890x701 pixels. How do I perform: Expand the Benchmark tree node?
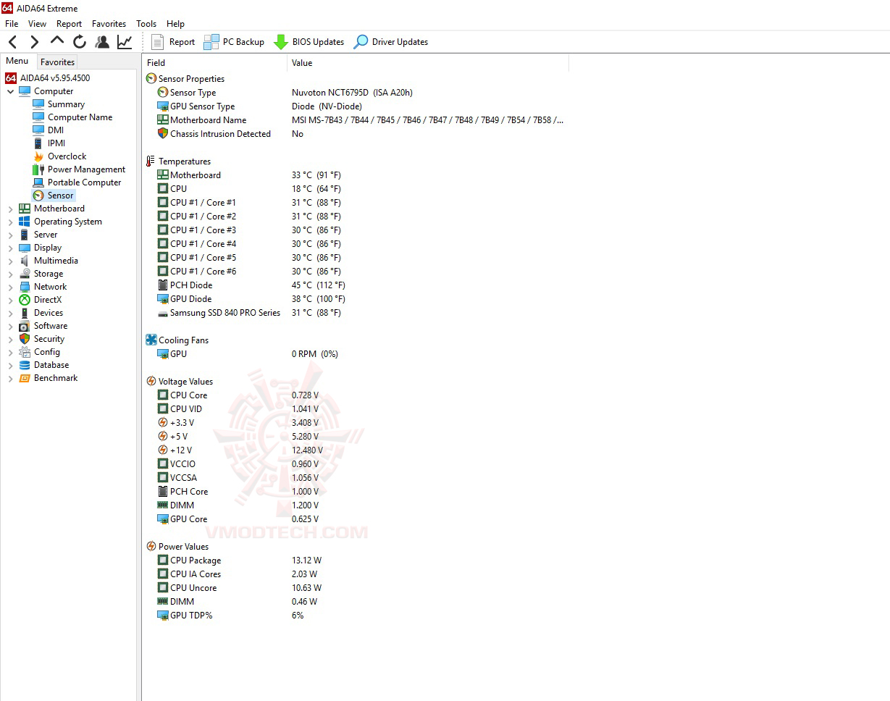tap(10, 378)
